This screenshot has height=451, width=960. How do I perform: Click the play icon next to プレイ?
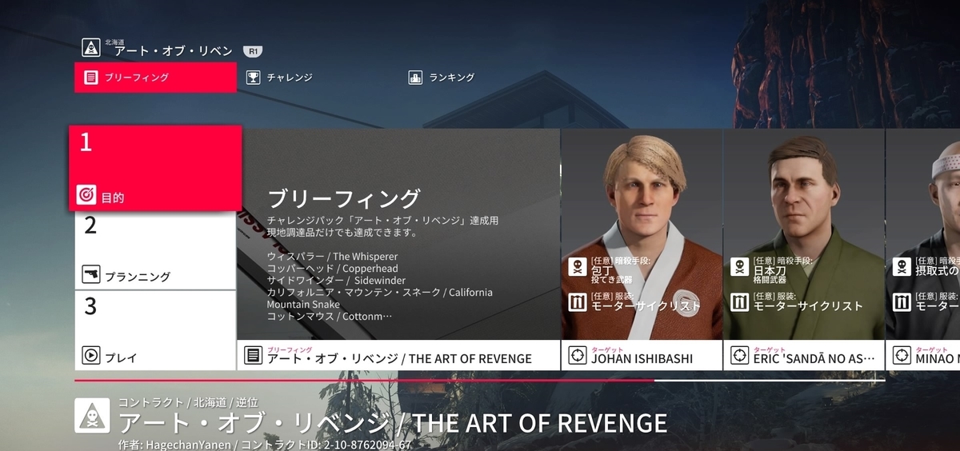91,355
